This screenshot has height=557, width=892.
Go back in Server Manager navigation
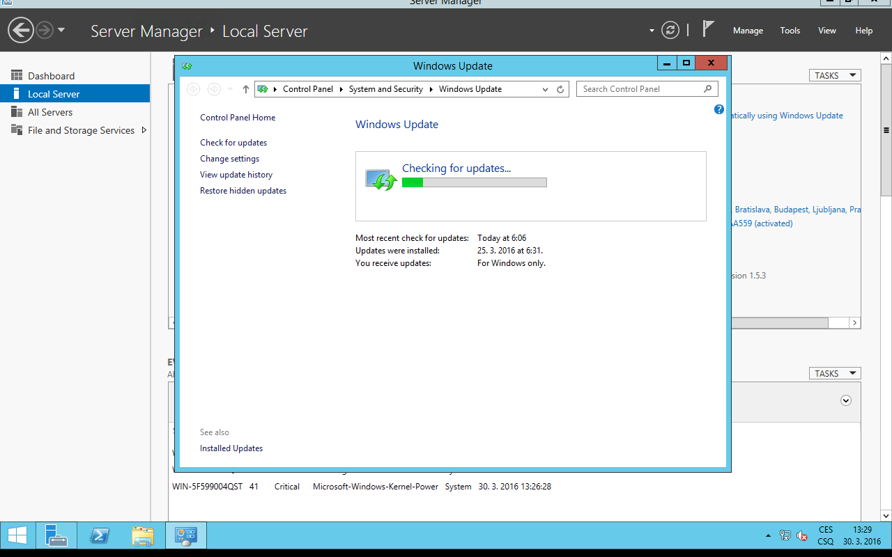(21, 30)
